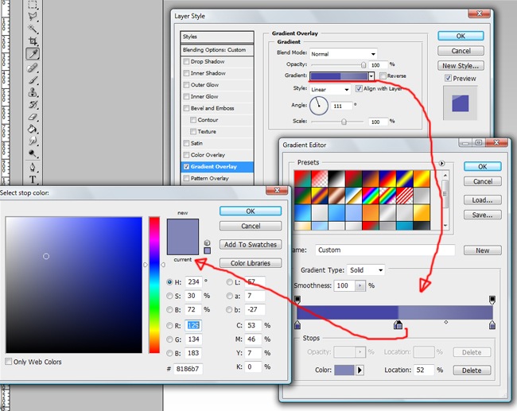The image size is (517, 411).
Task: Open Blending Options: Custom entry
Action: point(216,49)
